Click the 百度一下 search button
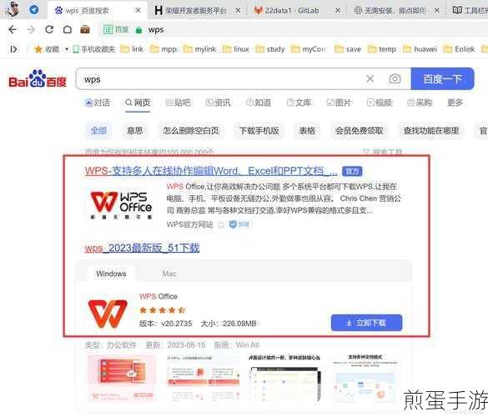The image size is (488, 417). pos(443,78)
